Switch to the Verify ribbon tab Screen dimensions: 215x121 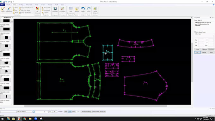point(36,5)
